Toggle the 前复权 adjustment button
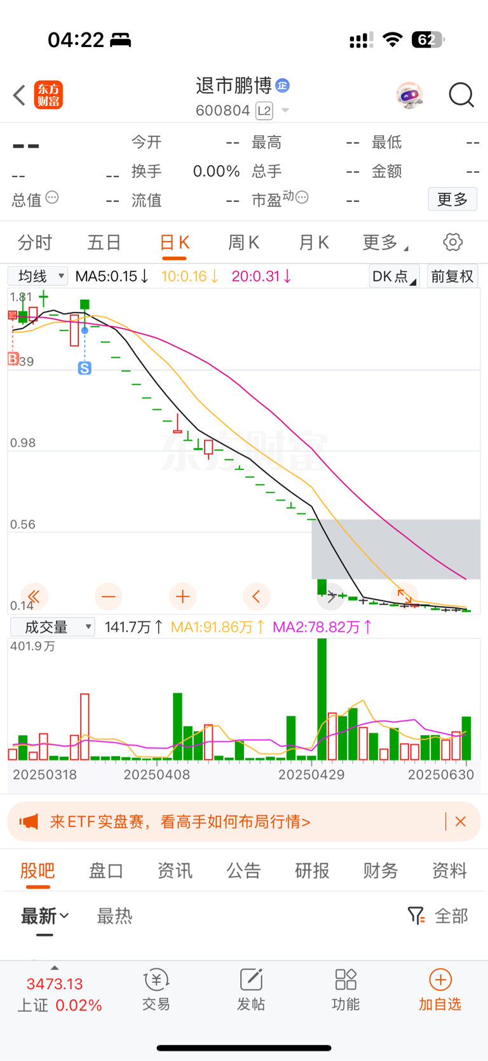The image size is (488, 1061). [452, 276]
